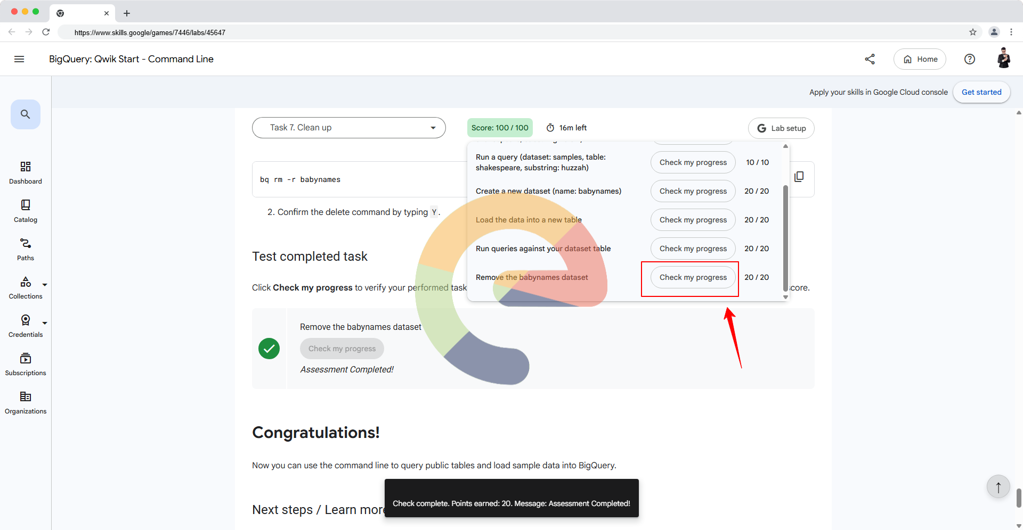
Task: Open the help question mark icon
Action: 970,59
